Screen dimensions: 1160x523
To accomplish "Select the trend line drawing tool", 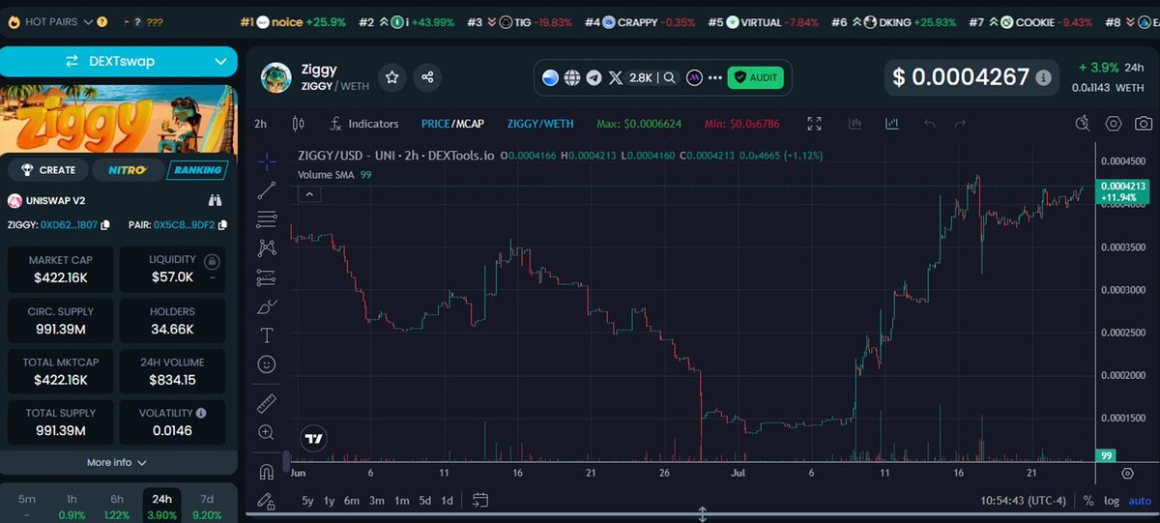I will 267,190.
